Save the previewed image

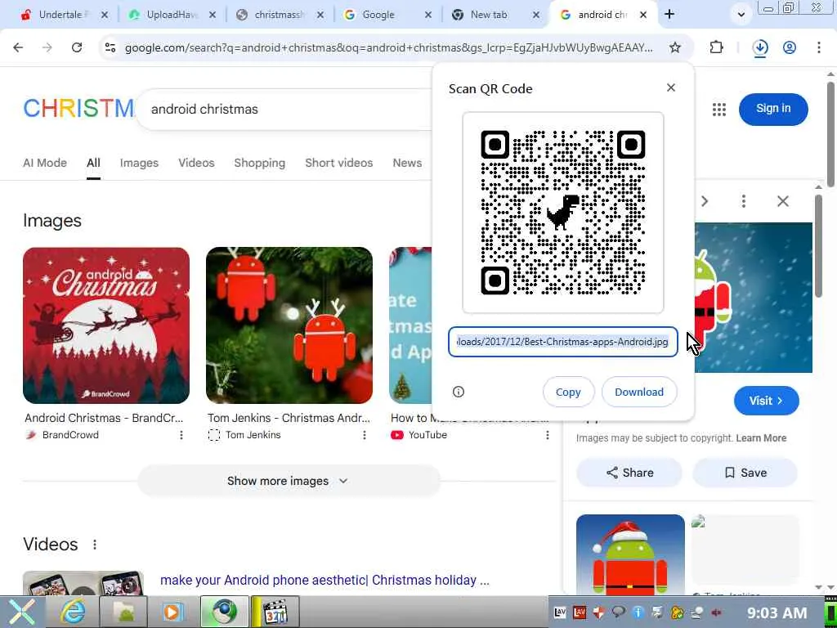(x=745, y=473)
